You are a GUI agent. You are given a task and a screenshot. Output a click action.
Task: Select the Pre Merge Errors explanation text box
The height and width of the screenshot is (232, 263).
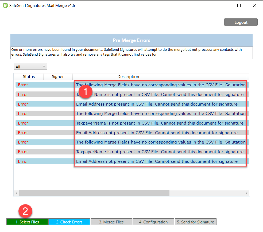131,53
